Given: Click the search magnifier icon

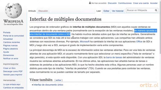Looking at the screenshot, I should coord(156,10).
